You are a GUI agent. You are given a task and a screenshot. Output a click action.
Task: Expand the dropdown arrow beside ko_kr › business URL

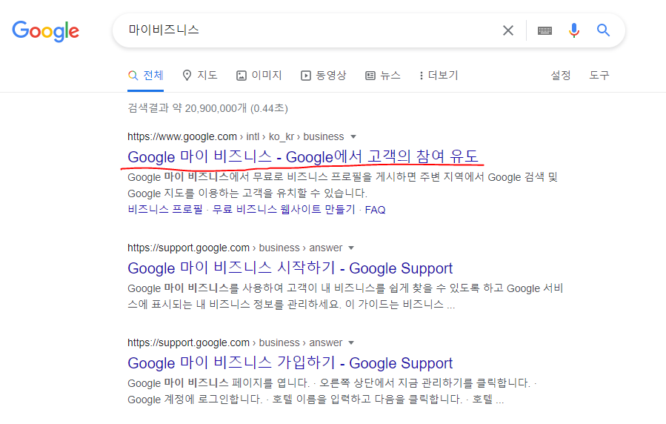[353, 137]
